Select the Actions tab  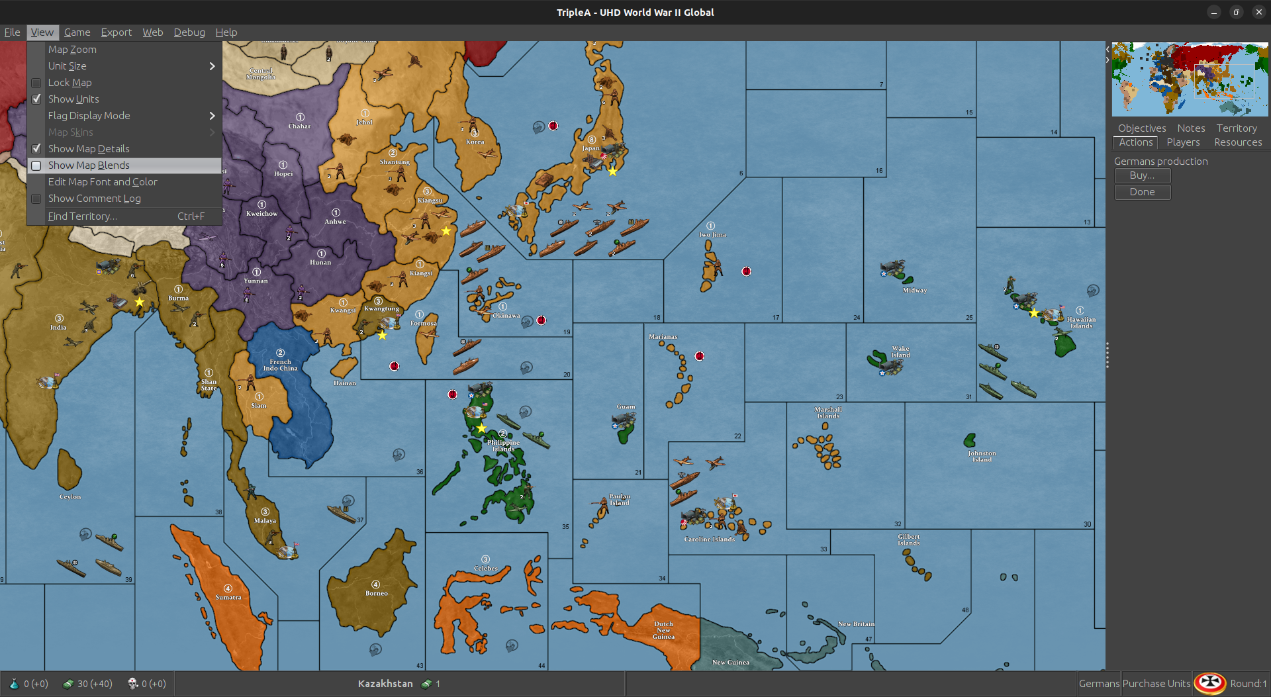1136,142
